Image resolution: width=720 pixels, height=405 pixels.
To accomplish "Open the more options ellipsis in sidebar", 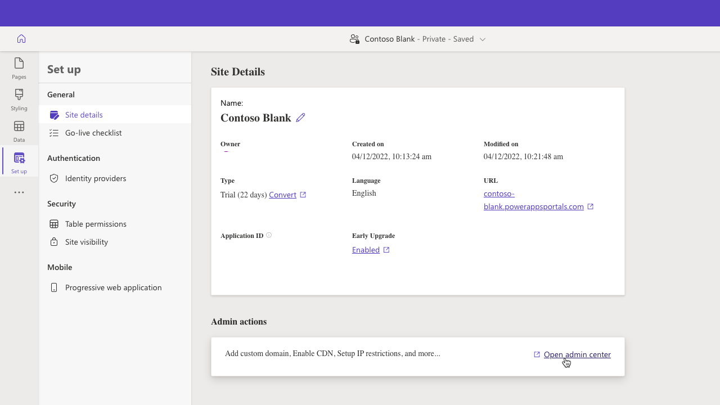I will click(19, 192).
